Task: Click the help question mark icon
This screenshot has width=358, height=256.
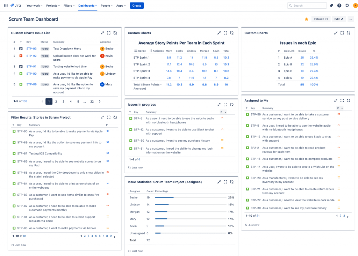Action: click(x=339, y=6)
